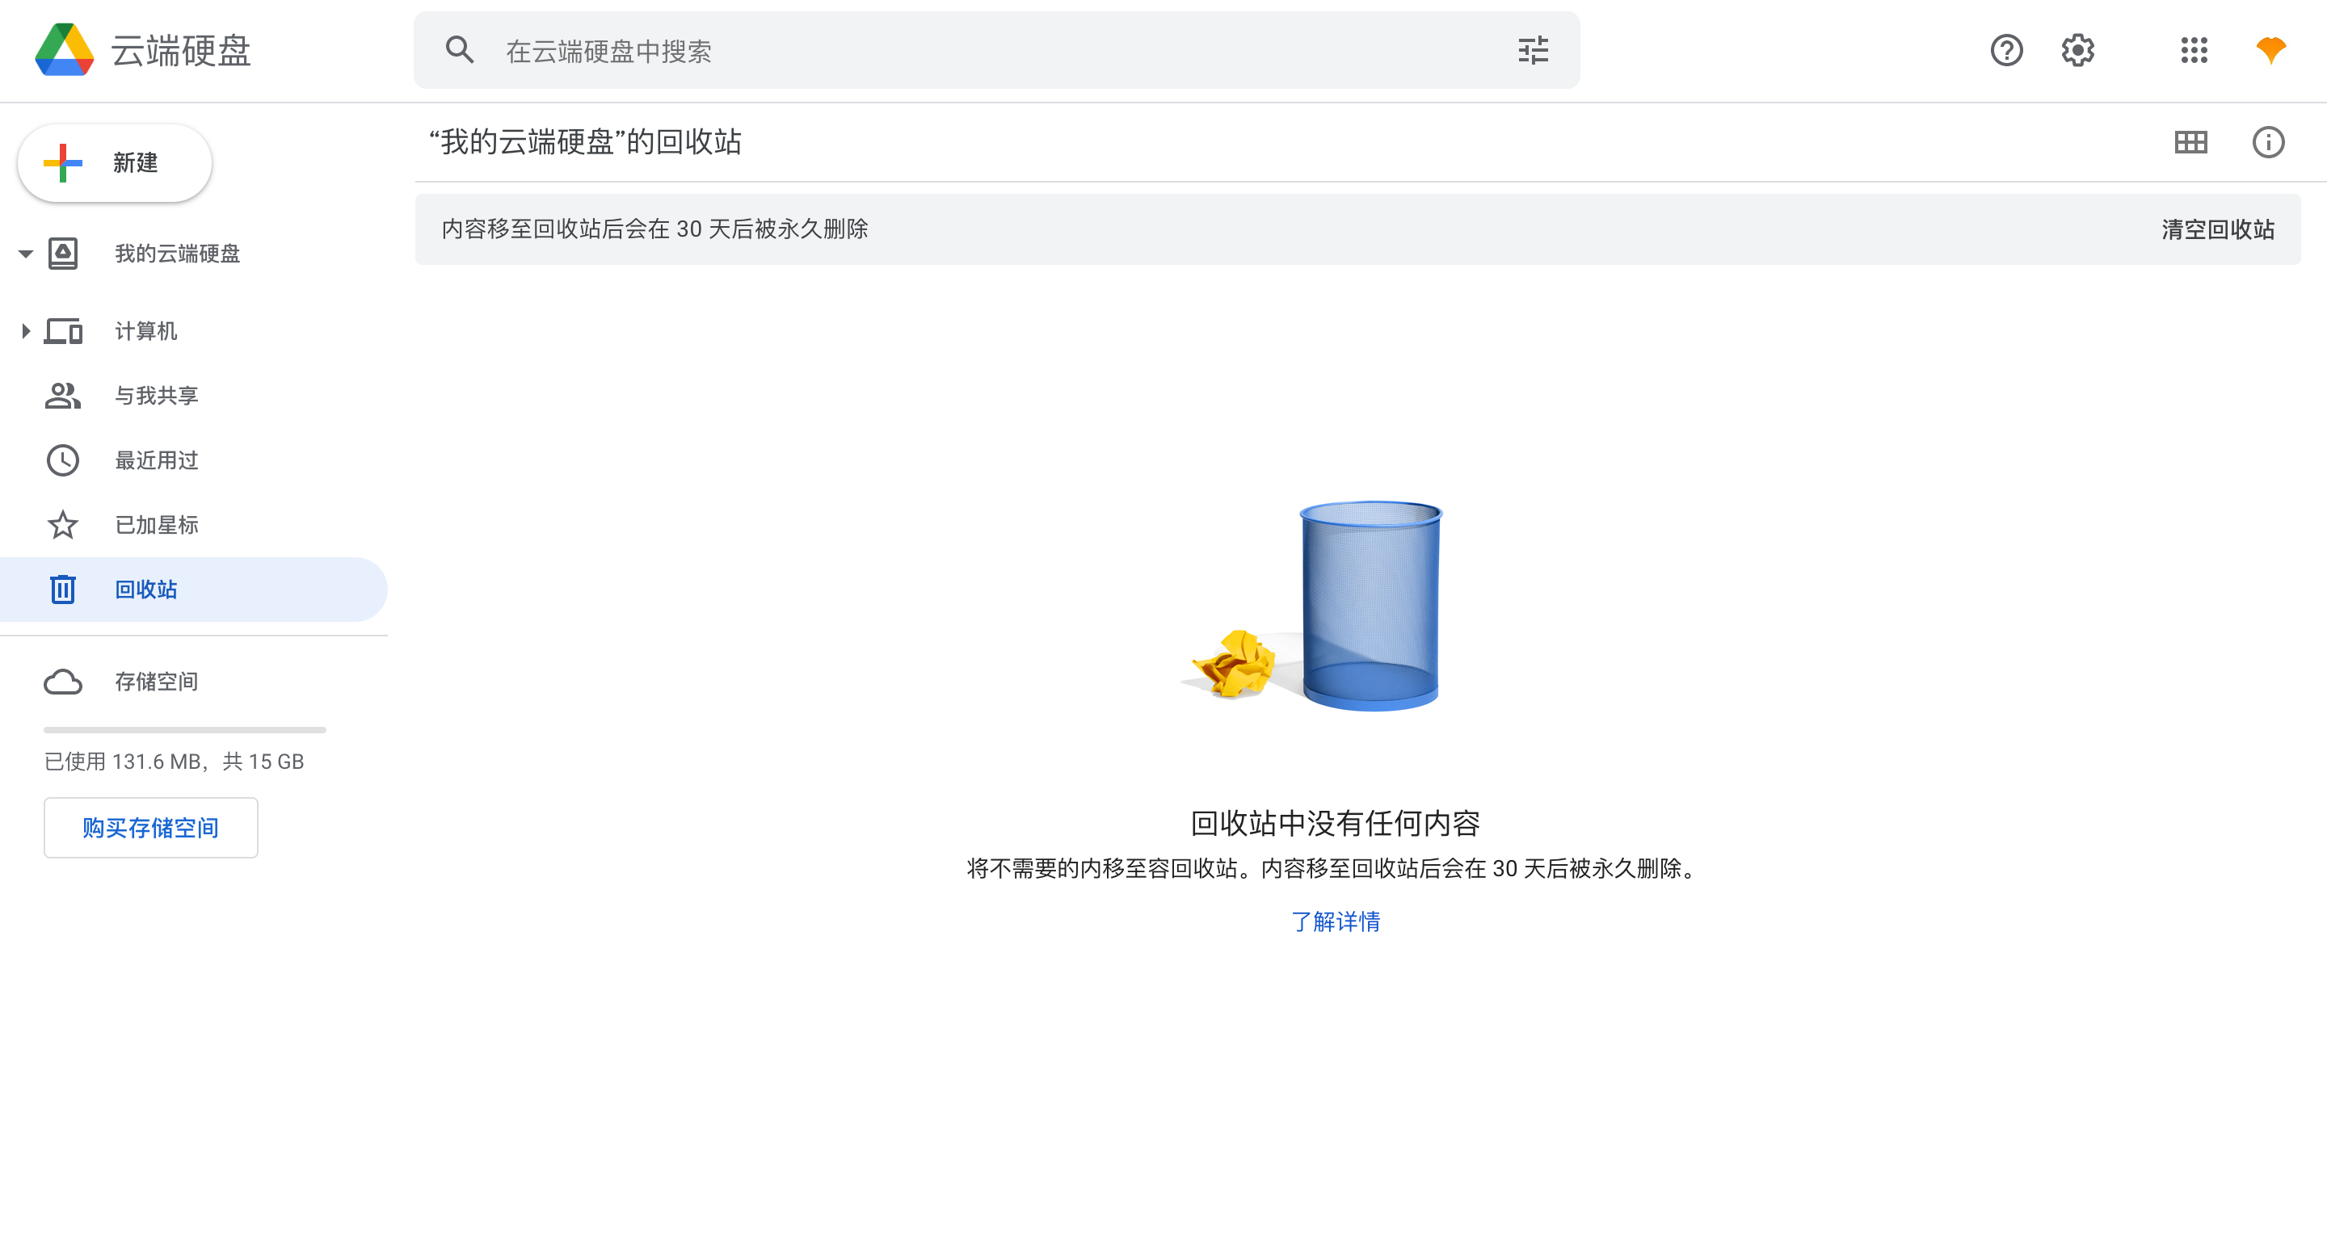Viewport: 2327px width, 1234px height.
Task: Collapse the 我的云端硬盘 tree arrow
Action: (25, 254)
